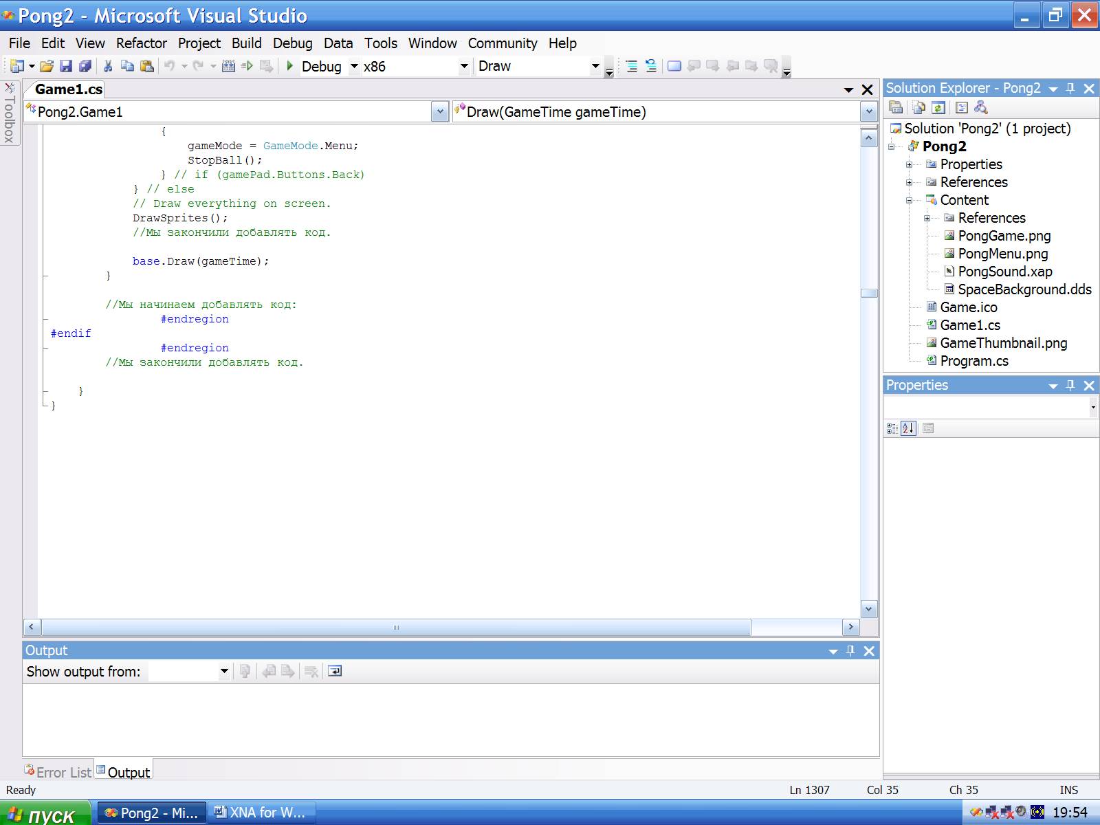Image resolution: width=1100 pixels, height=825 pixels.
Task: Open the Toolbox side panel
Action: (10, 113)
